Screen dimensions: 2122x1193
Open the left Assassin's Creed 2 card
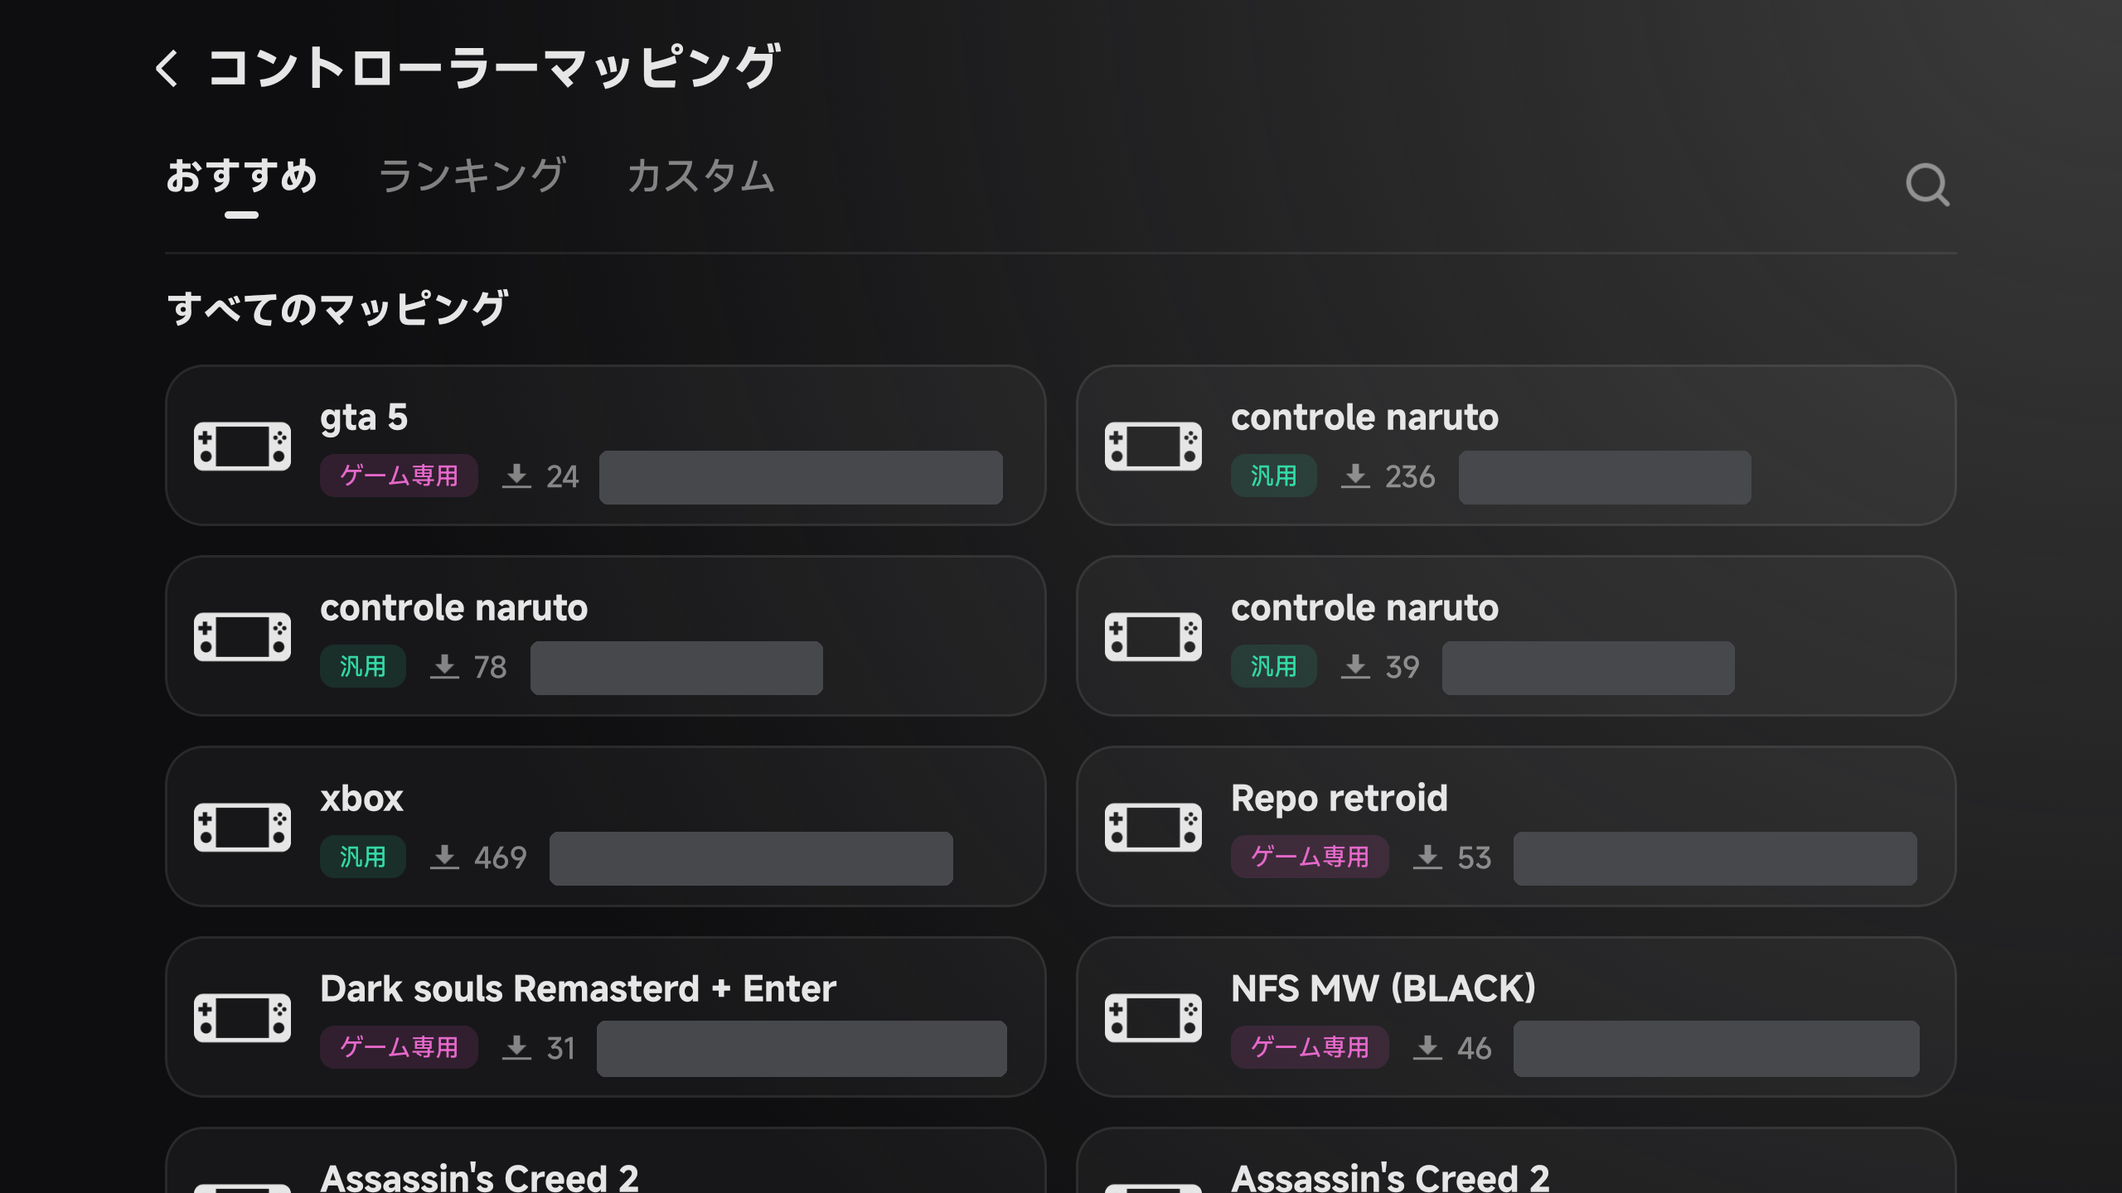(x=605, y=1161)
